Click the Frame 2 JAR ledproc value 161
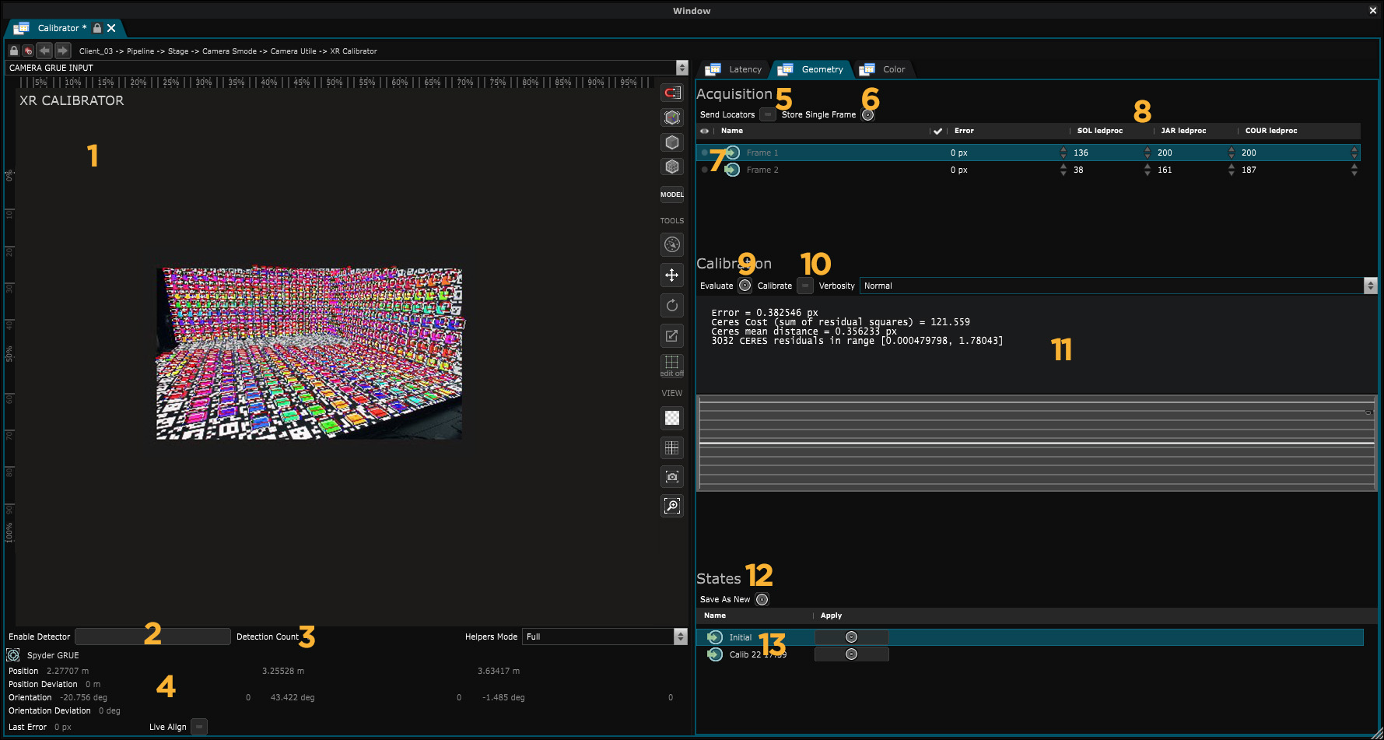The width and height of the screenshot is (1384, 740). (1165, 170)
